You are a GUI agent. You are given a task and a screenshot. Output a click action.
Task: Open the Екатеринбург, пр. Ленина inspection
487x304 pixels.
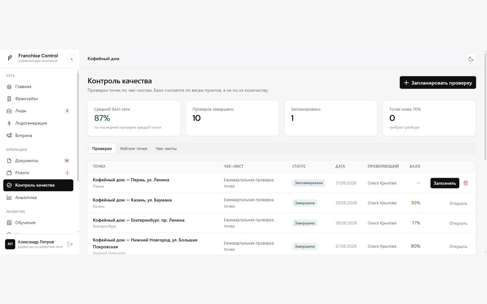(x=458, y=223)
